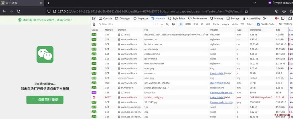Clear the network request log
293x119 pixels.
click(x=94, y=24)
